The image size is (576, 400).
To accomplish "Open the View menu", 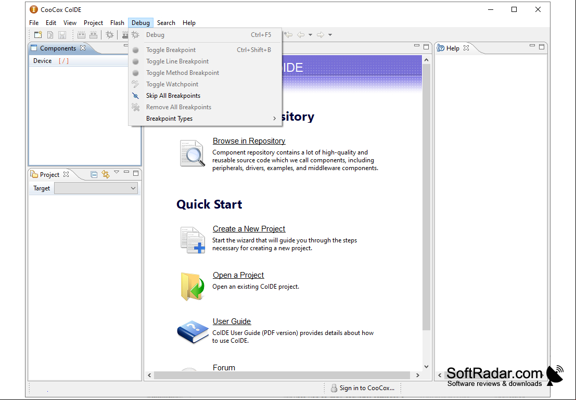I will (x=70, y=23).
